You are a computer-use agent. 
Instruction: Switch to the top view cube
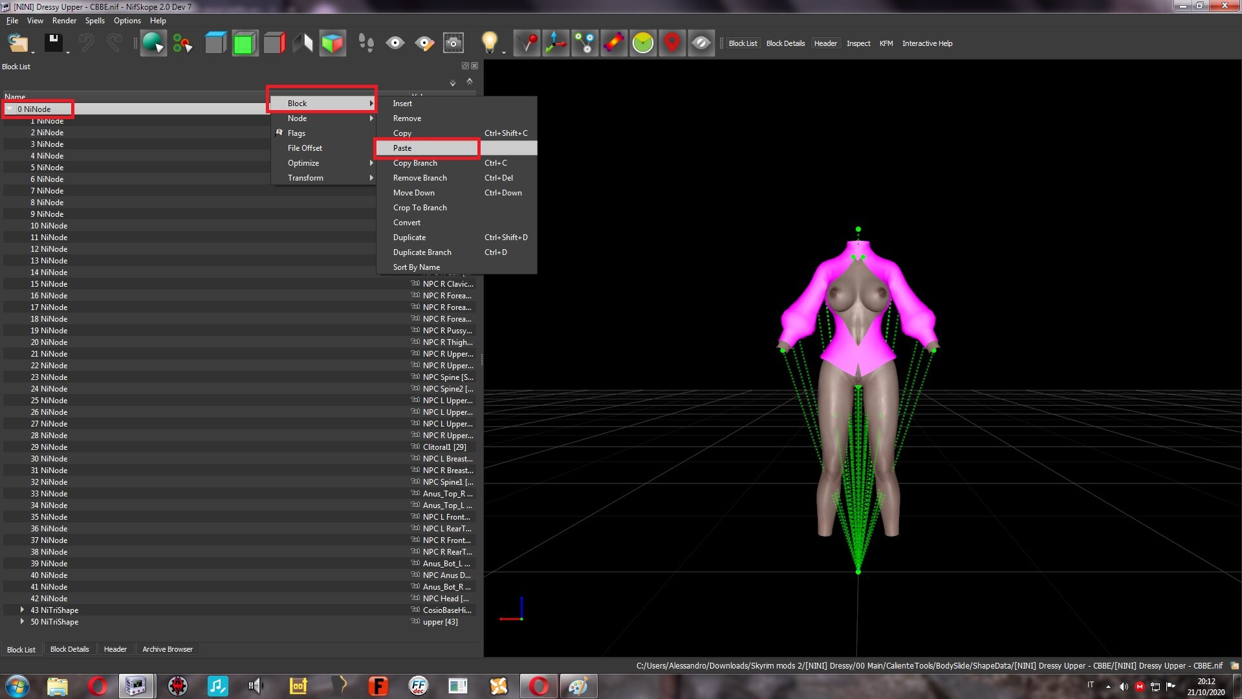pos(215,43)
